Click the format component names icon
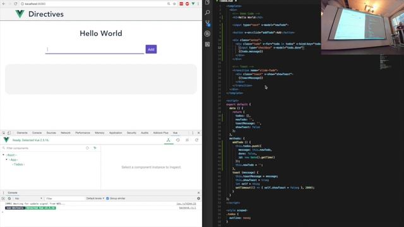Viewport: 404px width, 227px height. 95,148
